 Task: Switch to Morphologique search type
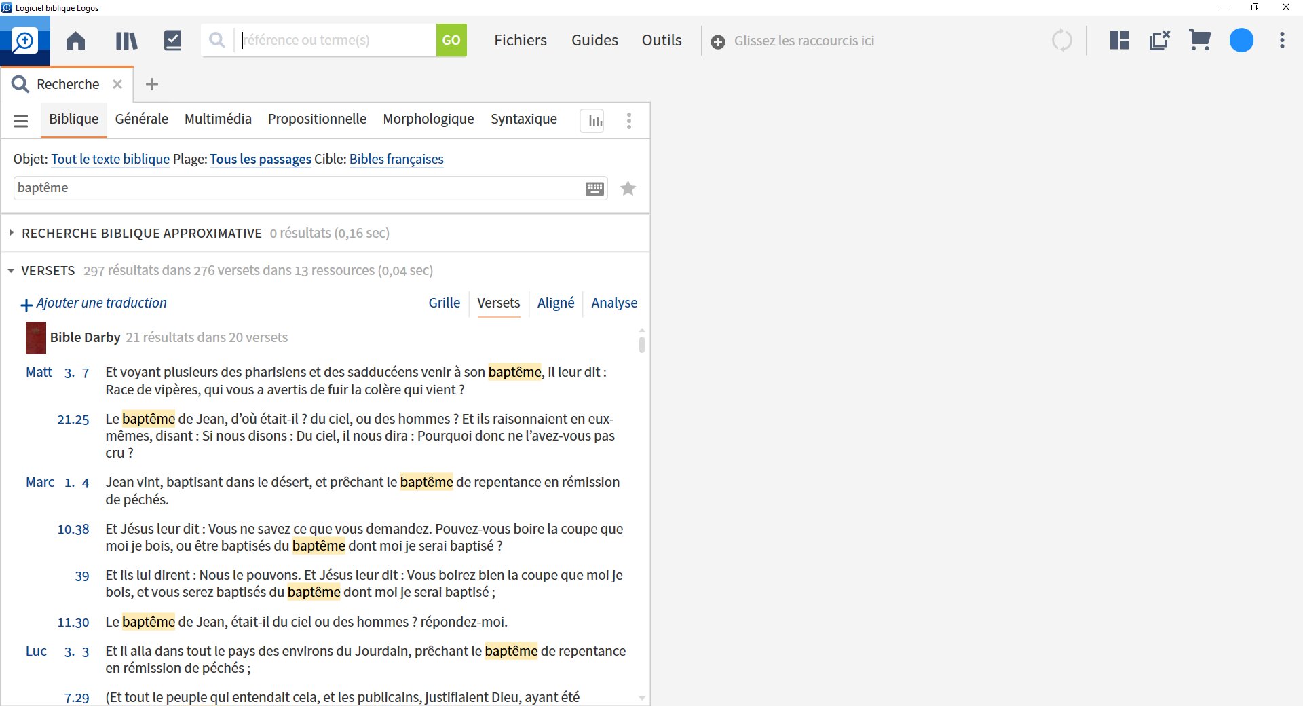tap(428, 119)
